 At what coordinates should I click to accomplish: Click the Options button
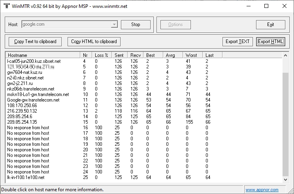tap(175, 24)
